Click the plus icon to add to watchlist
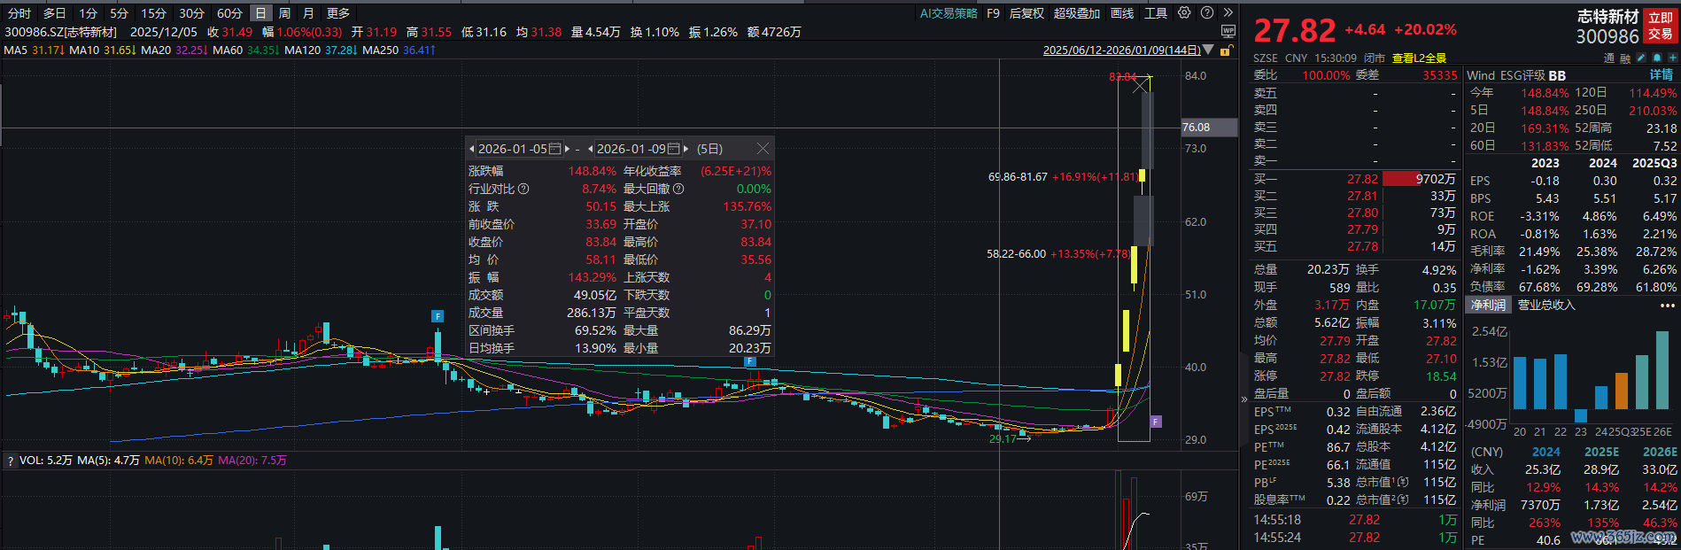This screenshot has width=1681, height=550. pos(1671,58)
